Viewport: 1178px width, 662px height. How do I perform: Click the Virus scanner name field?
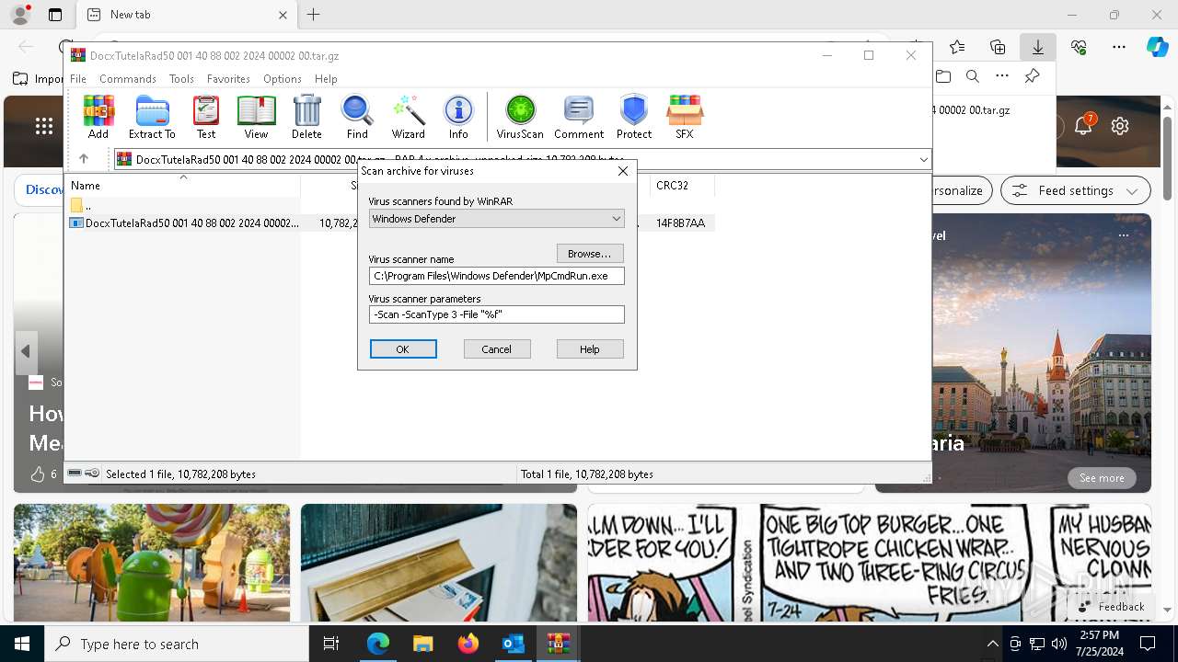(x=497, y=276)
